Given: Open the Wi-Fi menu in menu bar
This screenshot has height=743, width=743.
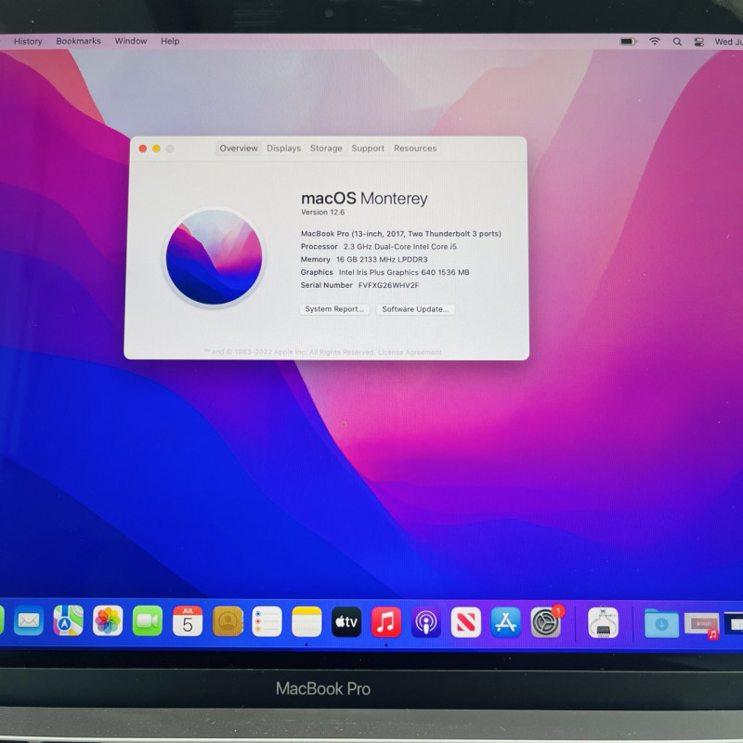Looking at the screenshot, I should pos(655,41).
